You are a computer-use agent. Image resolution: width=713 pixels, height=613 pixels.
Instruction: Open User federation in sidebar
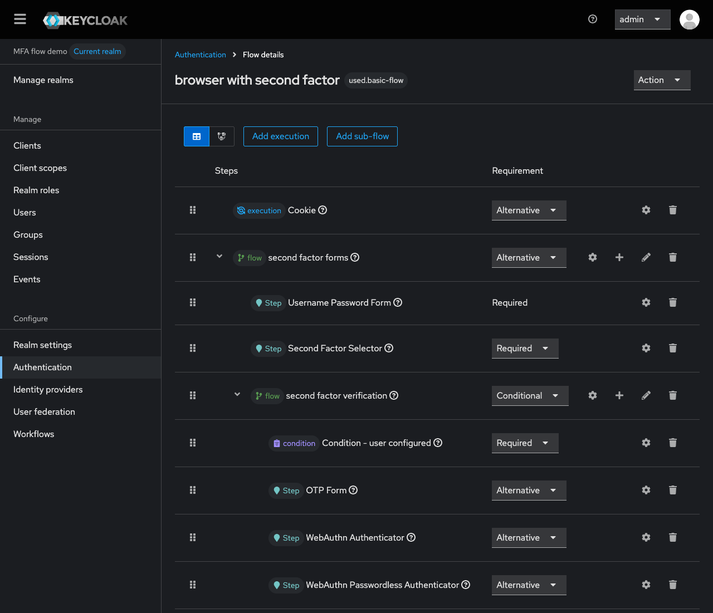tap(80, 412)
